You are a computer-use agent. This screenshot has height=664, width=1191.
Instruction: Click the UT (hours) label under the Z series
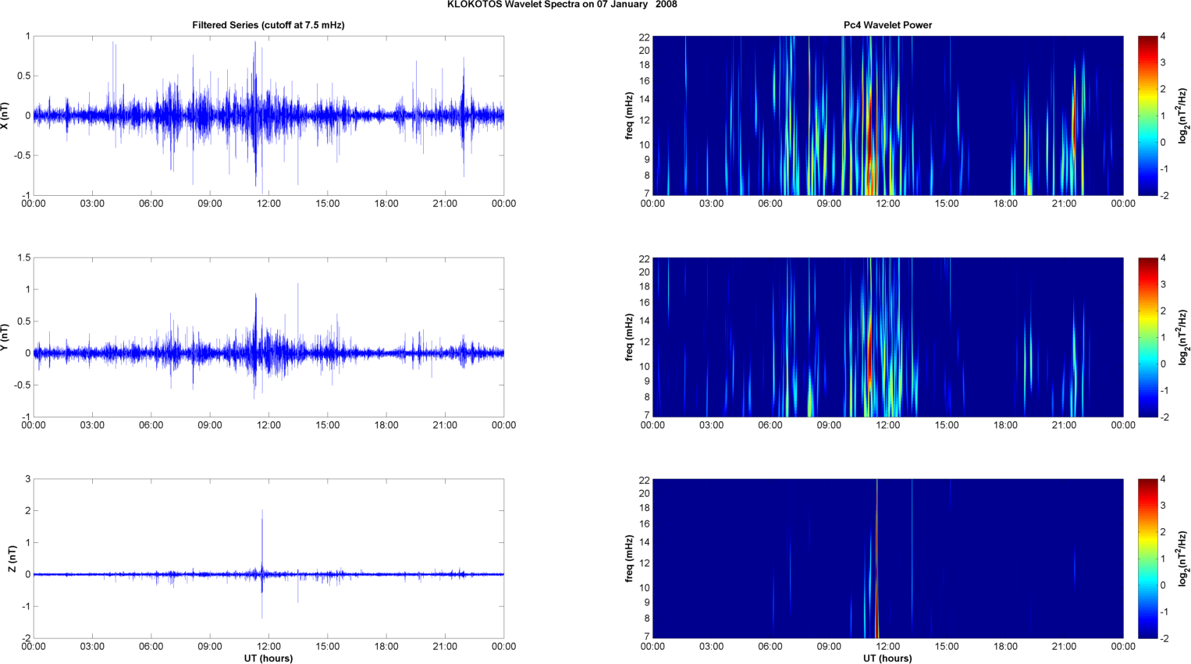pyautogui.click(x=268, y=659)
